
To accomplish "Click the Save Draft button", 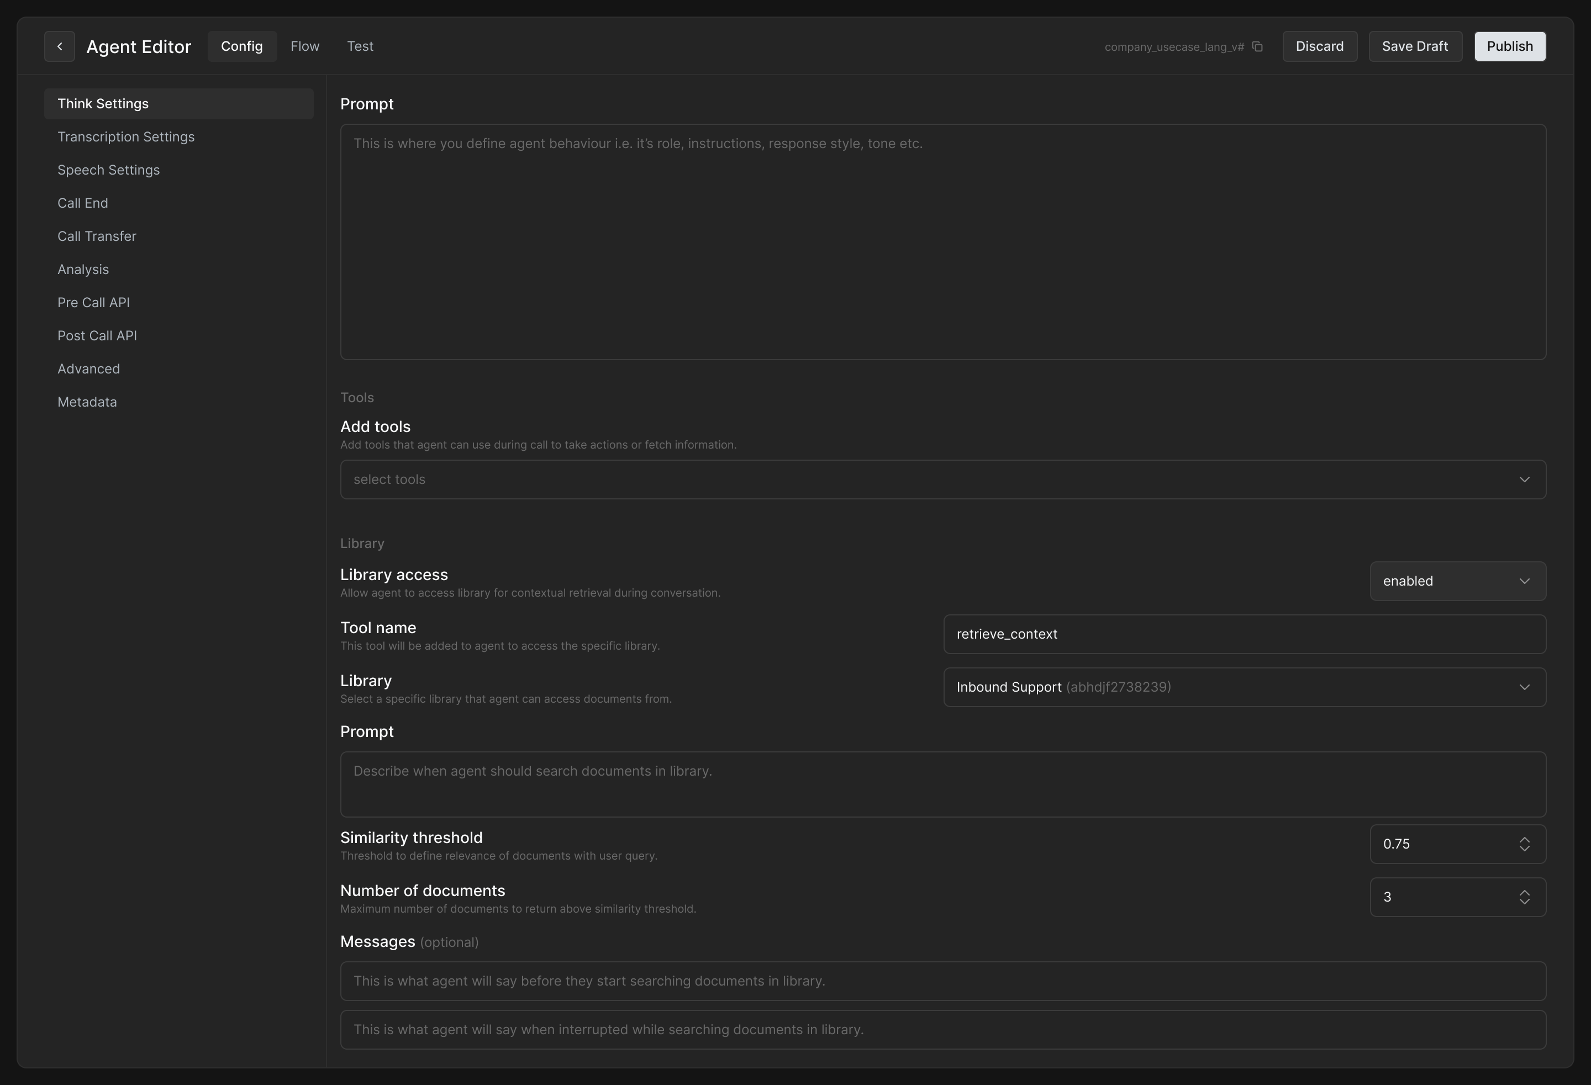I will pos(1414,46).
